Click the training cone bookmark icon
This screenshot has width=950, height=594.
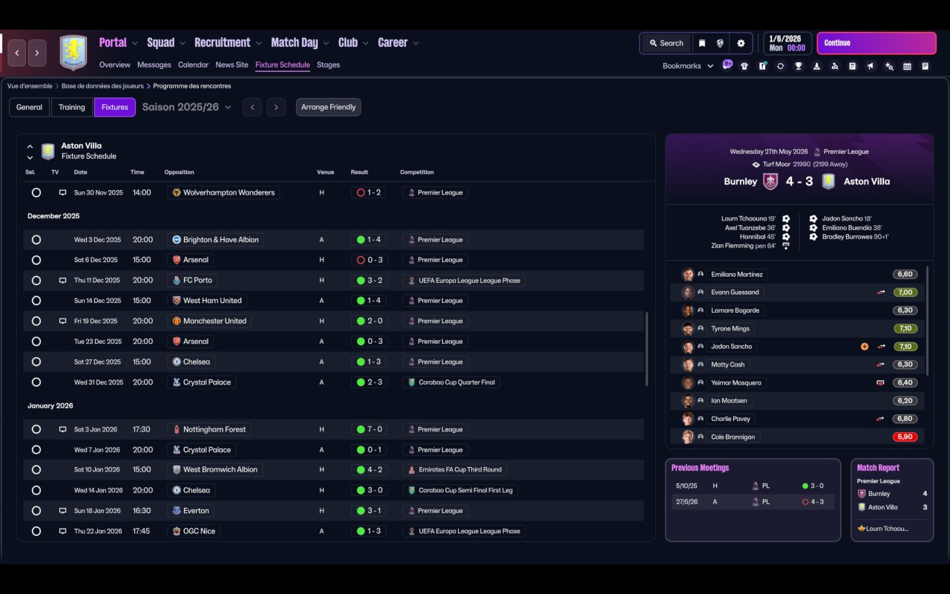[816, 66]
